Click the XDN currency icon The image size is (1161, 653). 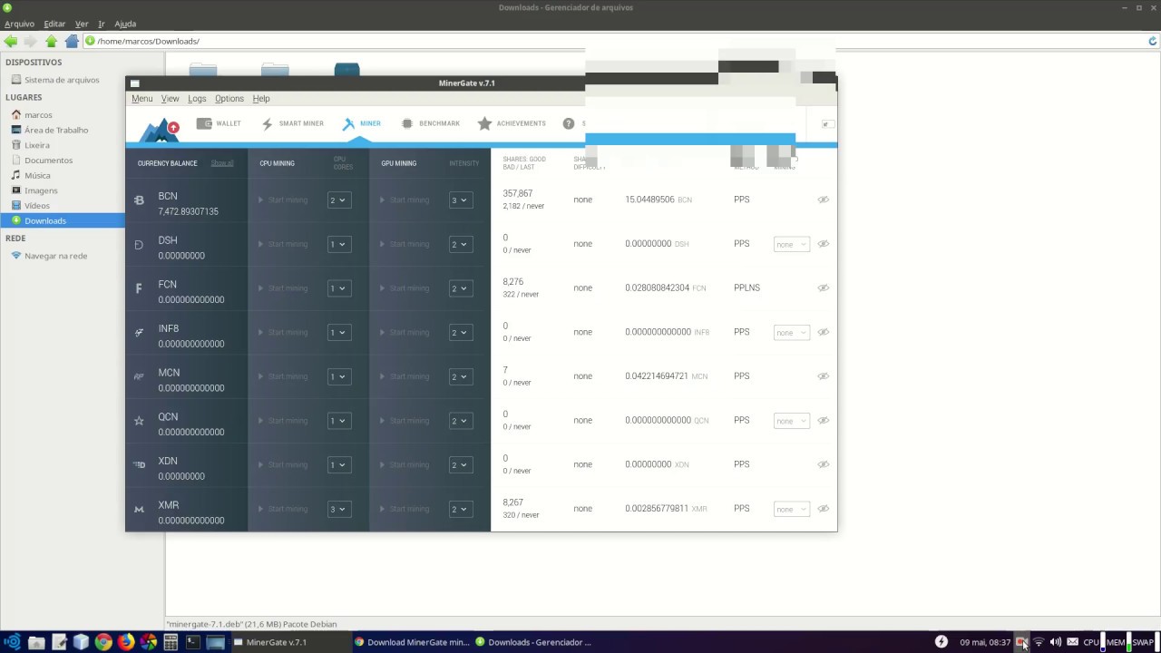pyautogui.click(x=139, y=464)
